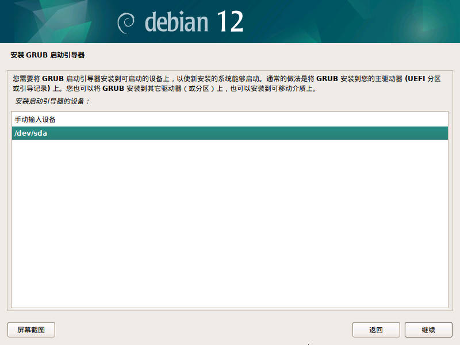Click the "debian" word in banner
460x345 pixels.
coord(176,22)
